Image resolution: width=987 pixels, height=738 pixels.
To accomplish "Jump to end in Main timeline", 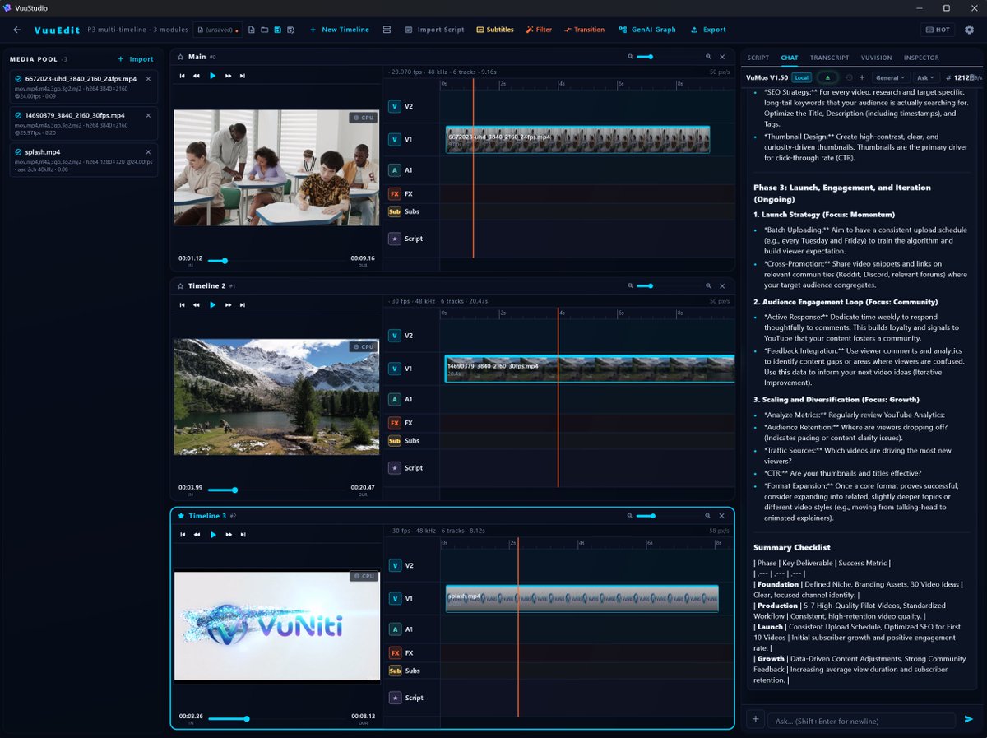I will pyautogui.click(x=243, y=76).
